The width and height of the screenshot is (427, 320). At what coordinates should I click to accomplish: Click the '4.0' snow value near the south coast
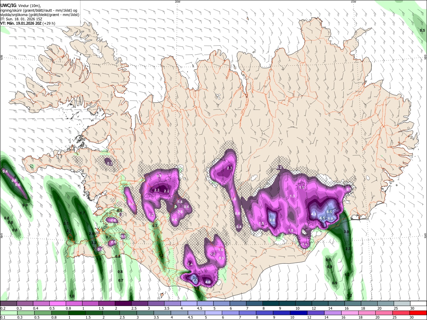click(x=208, y=282)
